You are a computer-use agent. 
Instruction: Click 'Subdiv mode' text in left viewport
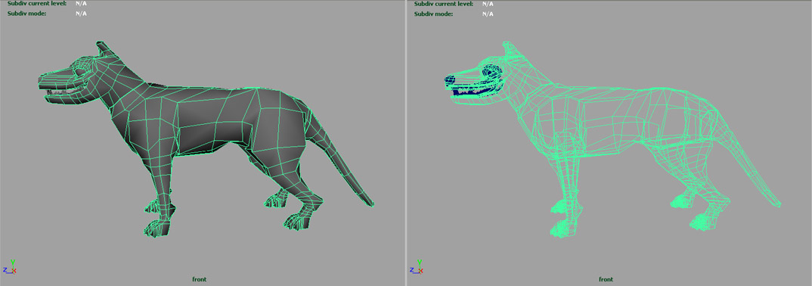(27, 14)
